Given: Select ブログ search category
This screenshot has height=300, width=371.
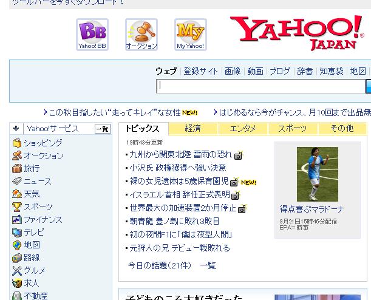Looking at the screenshot, I should 280,71.
